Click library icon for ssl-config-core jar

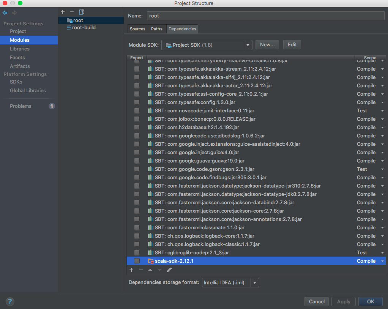(x=150, y=94)
